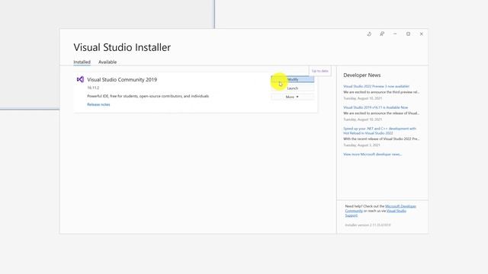Click the Developer News heading
The height and width of the screenshot is (274, 488).
(x=362, y=75)
